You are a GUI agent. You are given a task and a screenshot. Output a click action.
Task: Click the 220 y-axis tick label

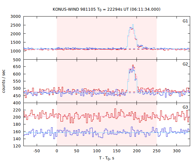(x=17, y=110)
